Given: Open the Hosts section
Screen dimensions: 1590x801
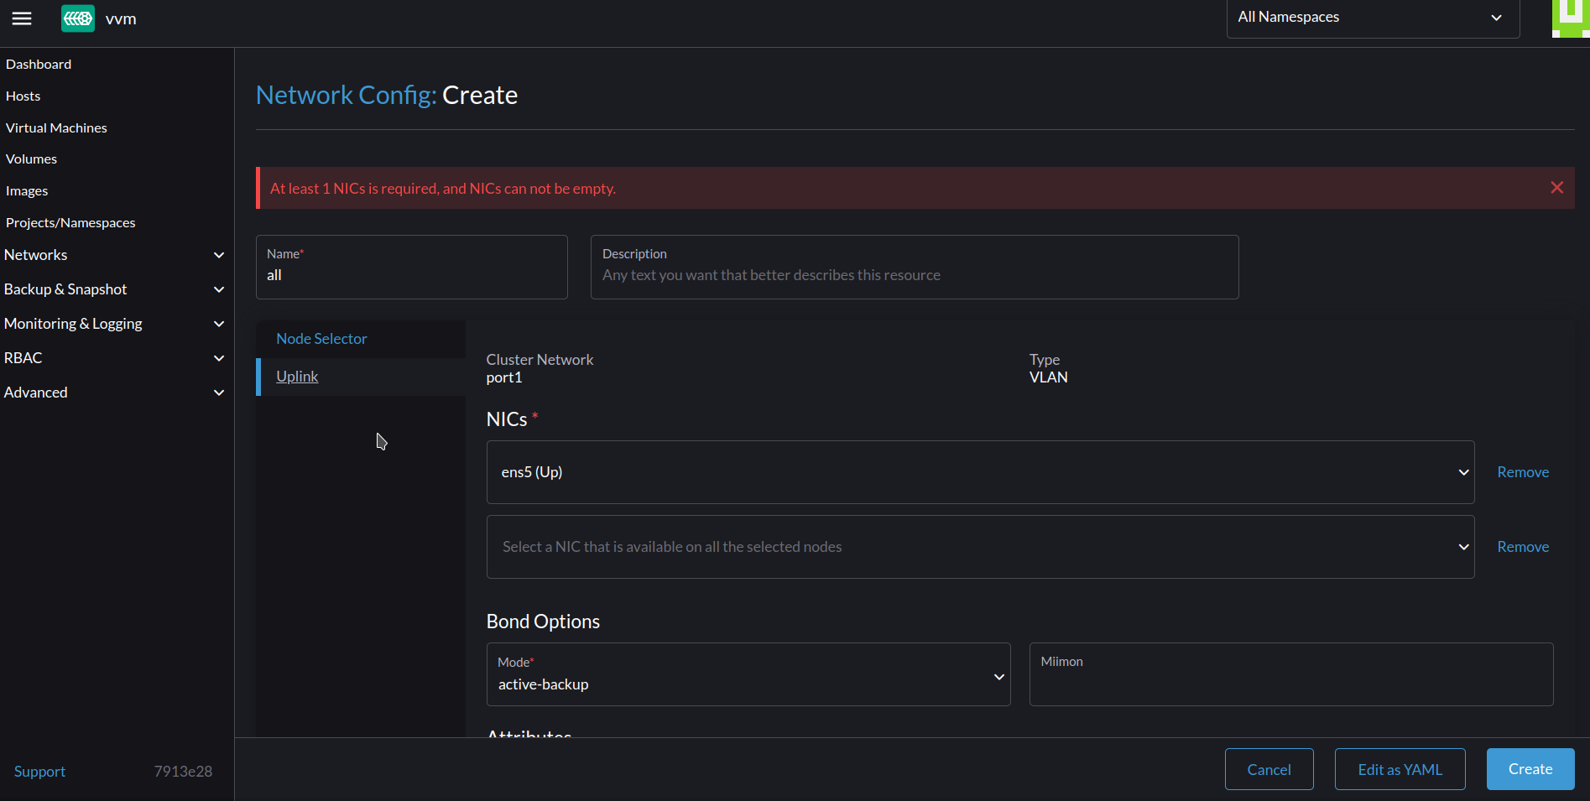Looking at the screenshot, I should pos(23,96).
